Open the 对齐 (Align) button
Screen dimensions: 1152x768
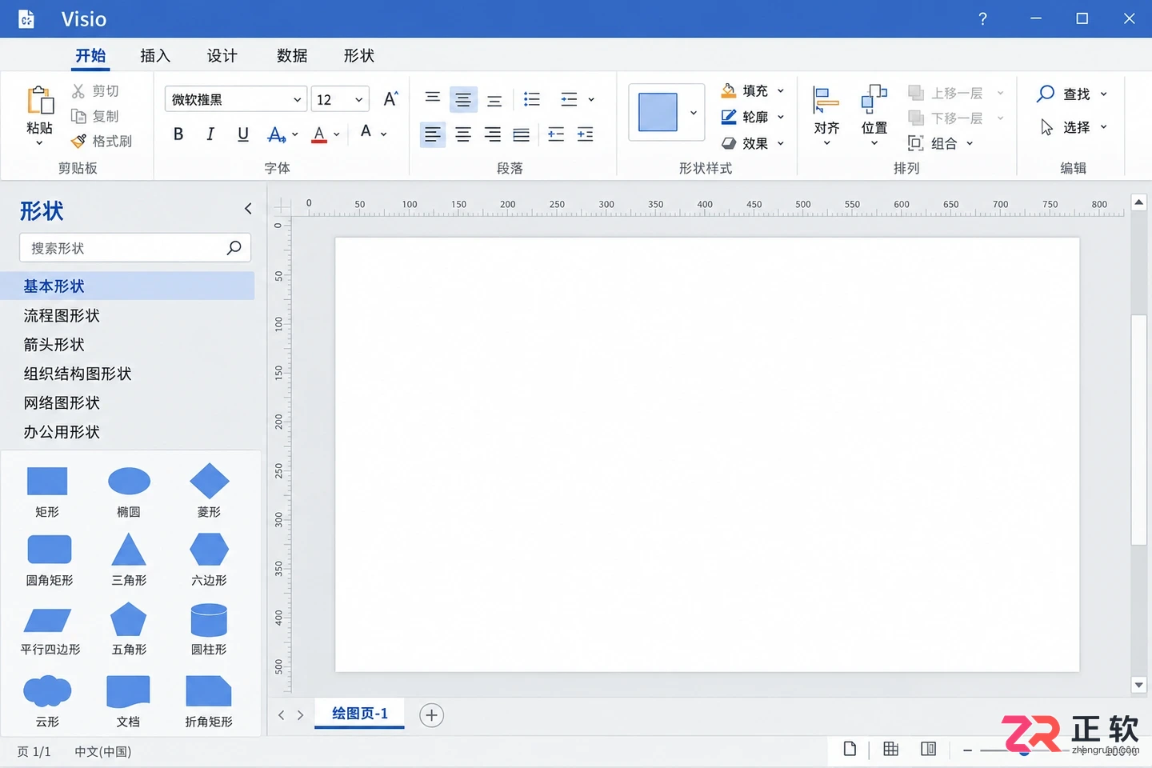click(826, 116)
